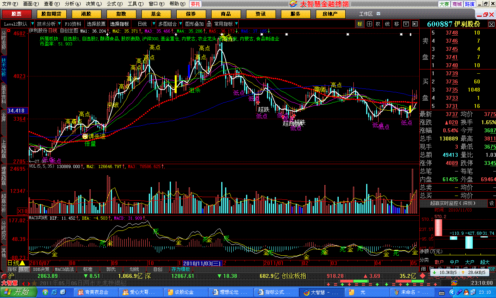Click the red diamond icon in the status bar

coord(422,276)
